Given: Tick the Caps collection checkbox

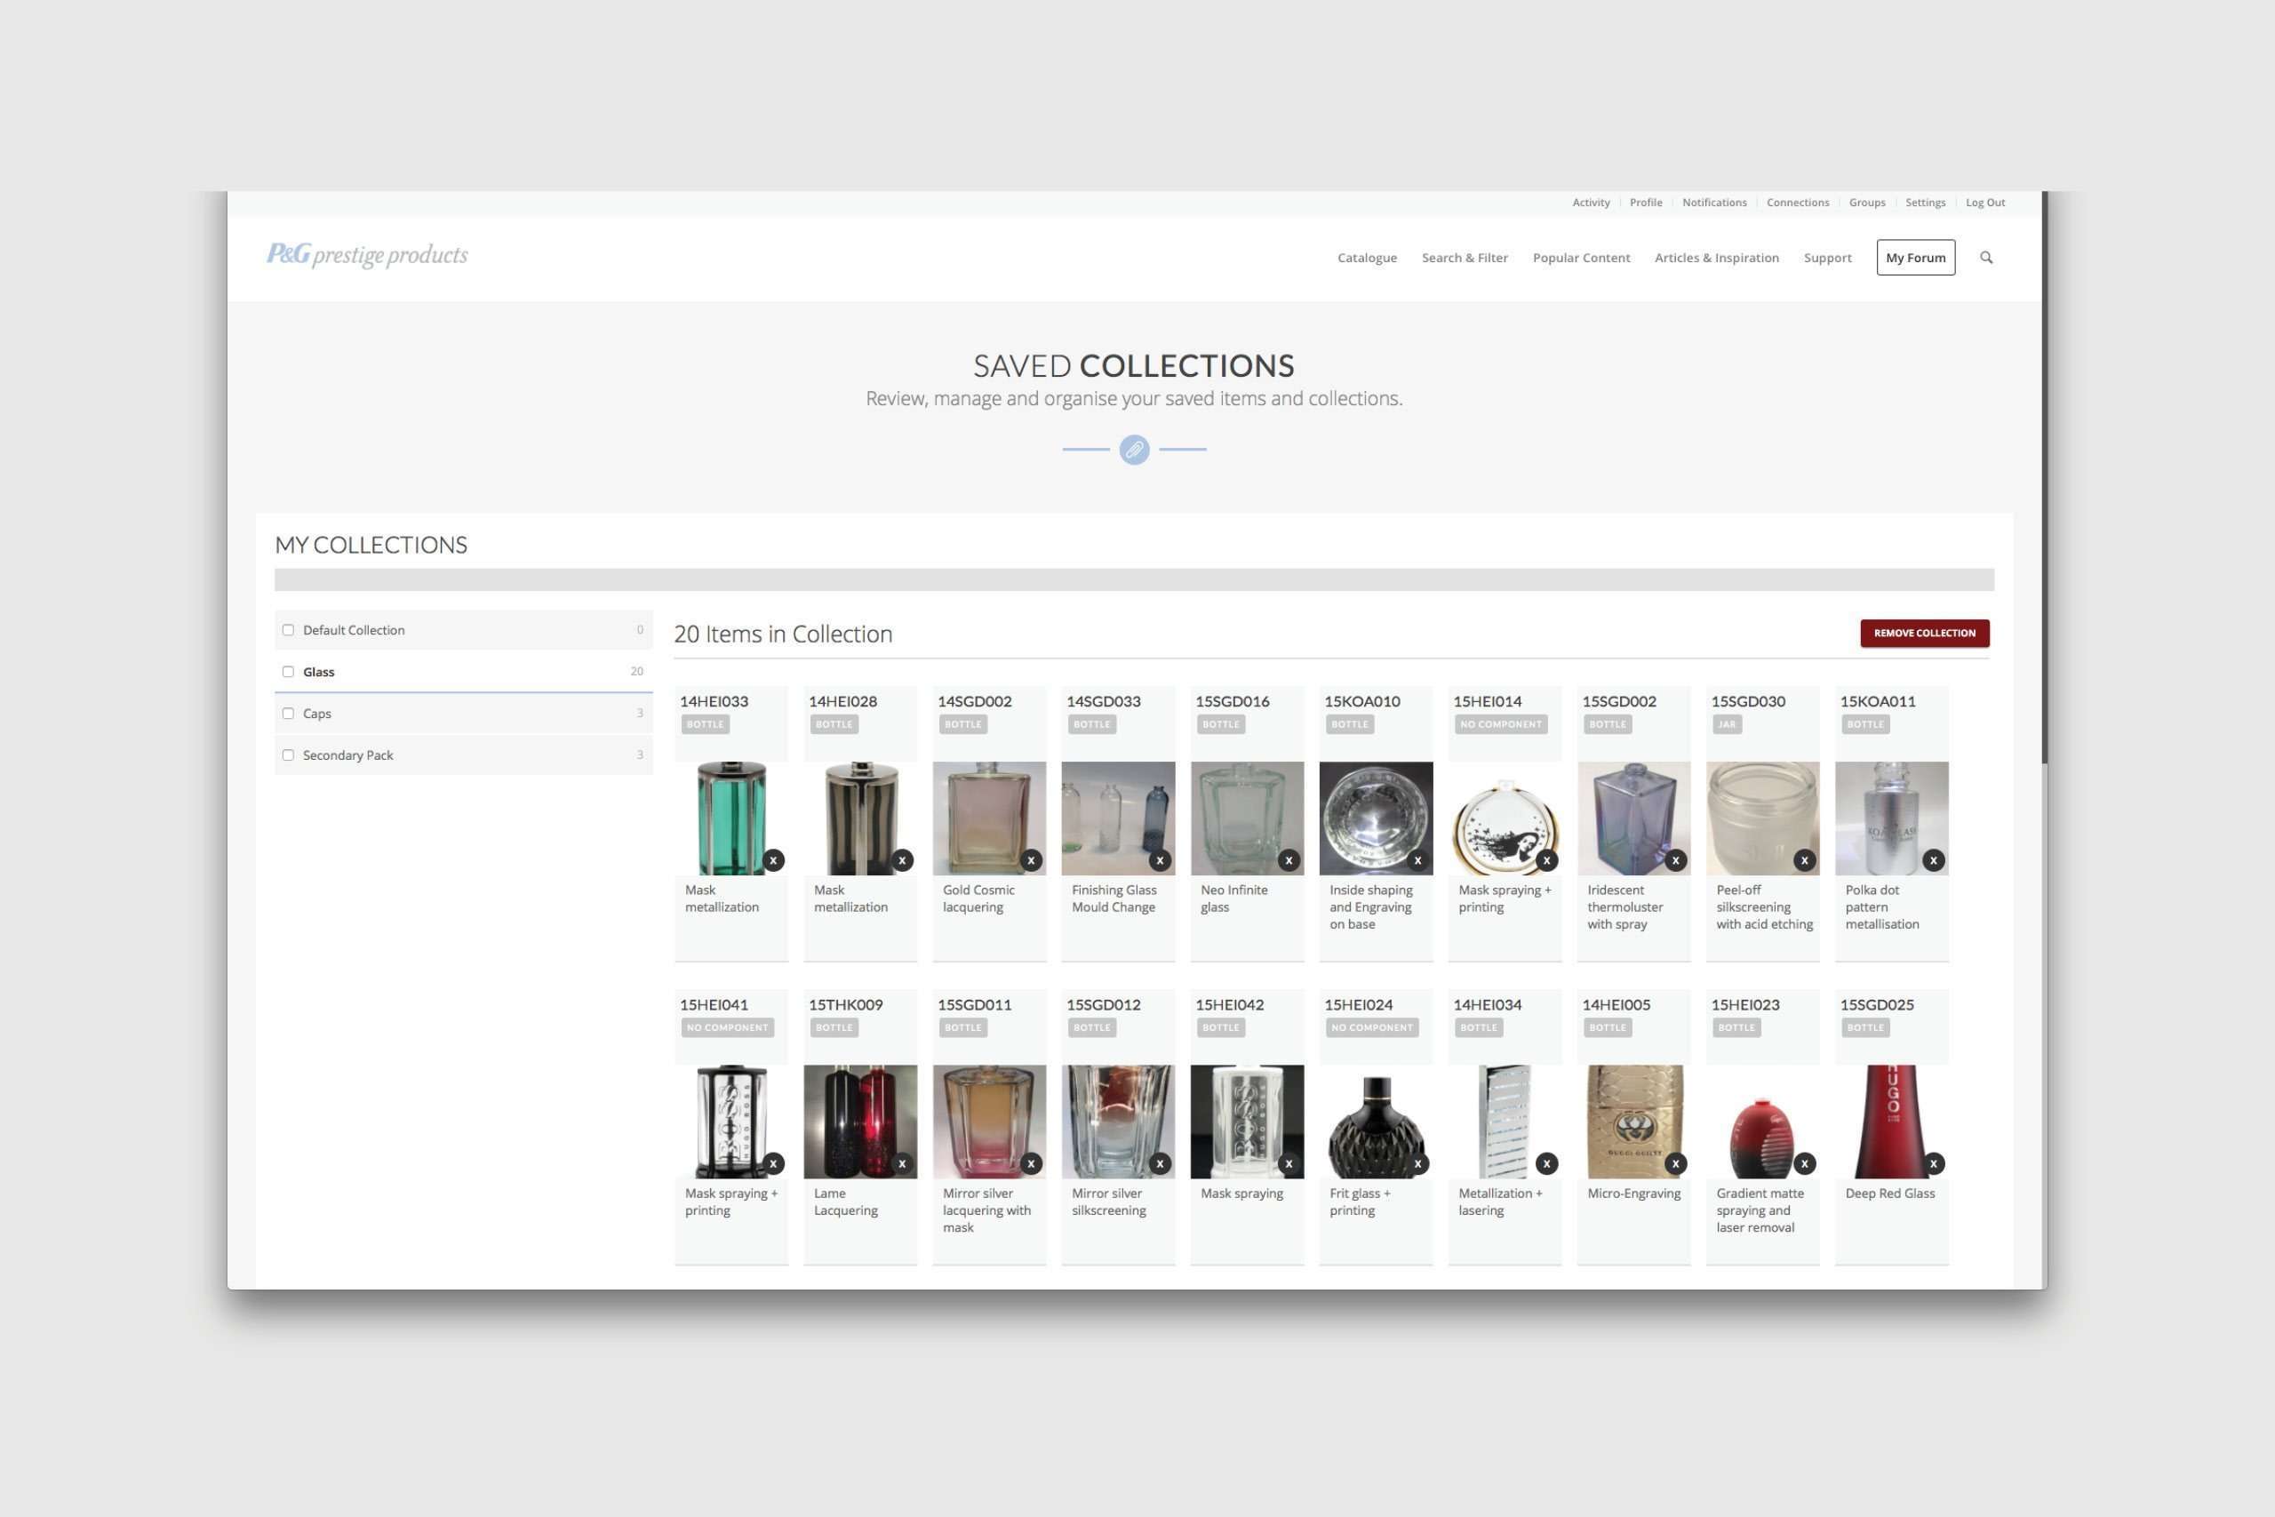Looking at the screenshot, I should [x=288, y=713].
